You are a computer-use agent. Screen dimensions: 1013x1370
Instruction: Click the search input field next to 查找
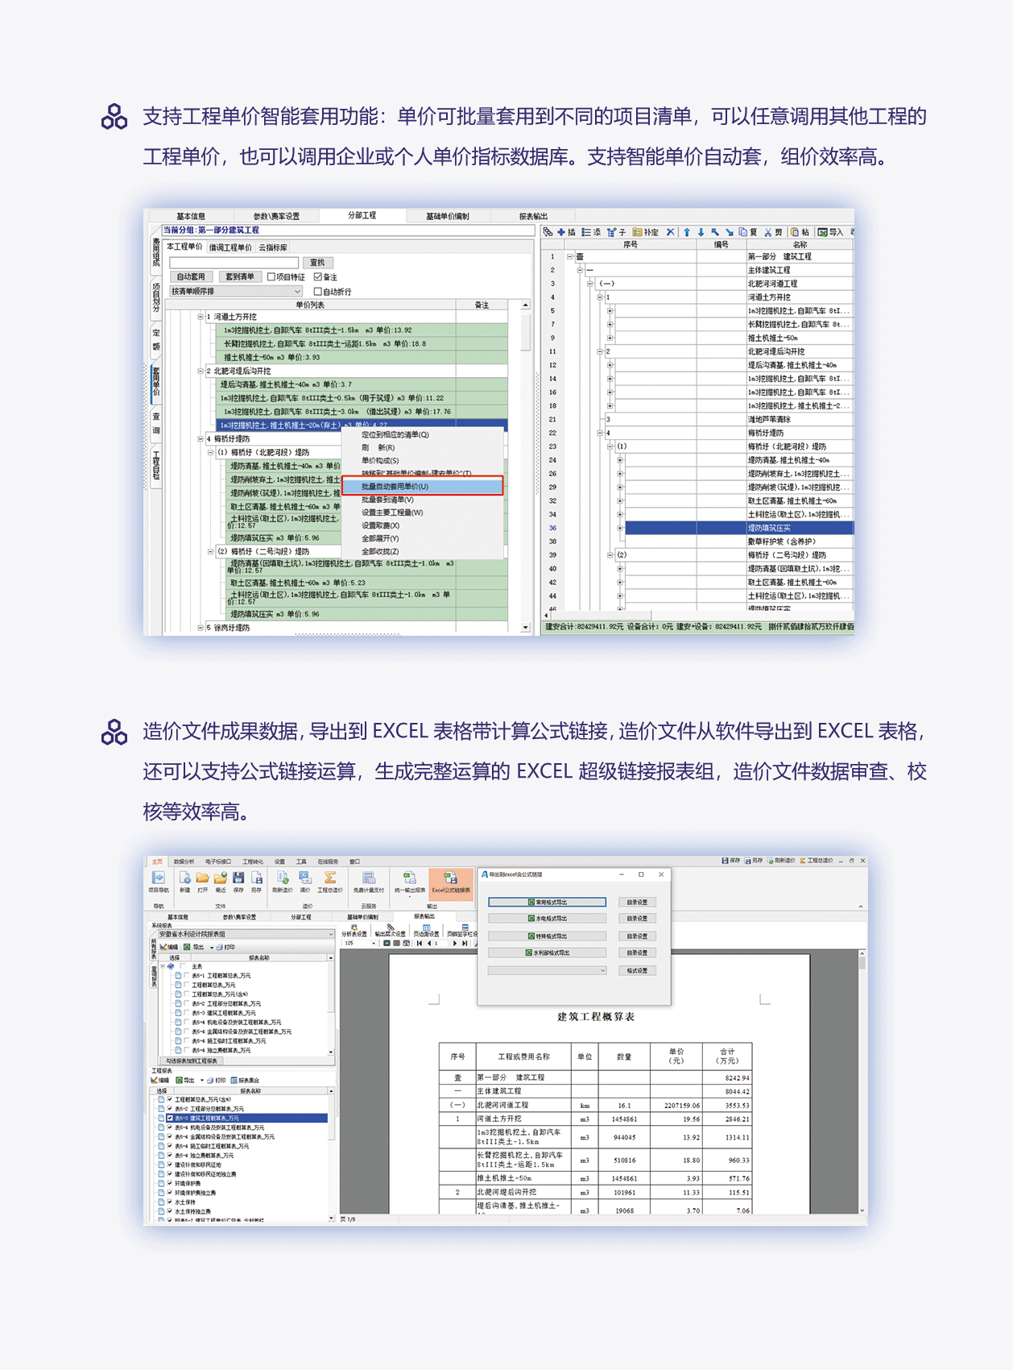pos(234,263)
